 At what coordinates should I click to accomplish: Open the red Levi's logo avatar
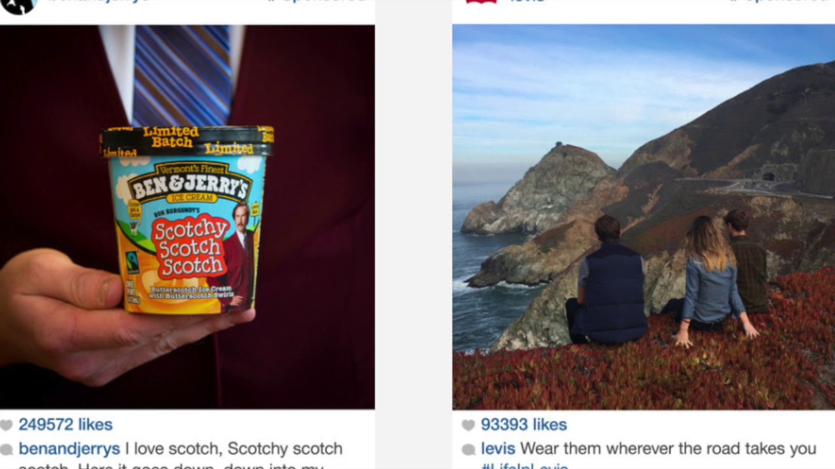click(481, 1)
